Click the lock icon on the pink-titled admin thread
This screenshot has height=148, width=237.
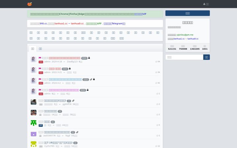[x=88, y=90]
